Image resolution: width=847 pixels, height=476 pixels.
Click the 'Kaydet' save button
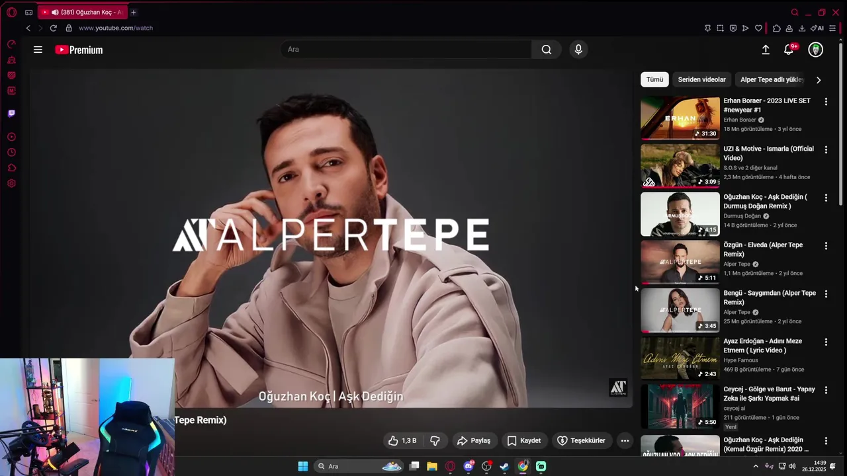pos(524,440)
